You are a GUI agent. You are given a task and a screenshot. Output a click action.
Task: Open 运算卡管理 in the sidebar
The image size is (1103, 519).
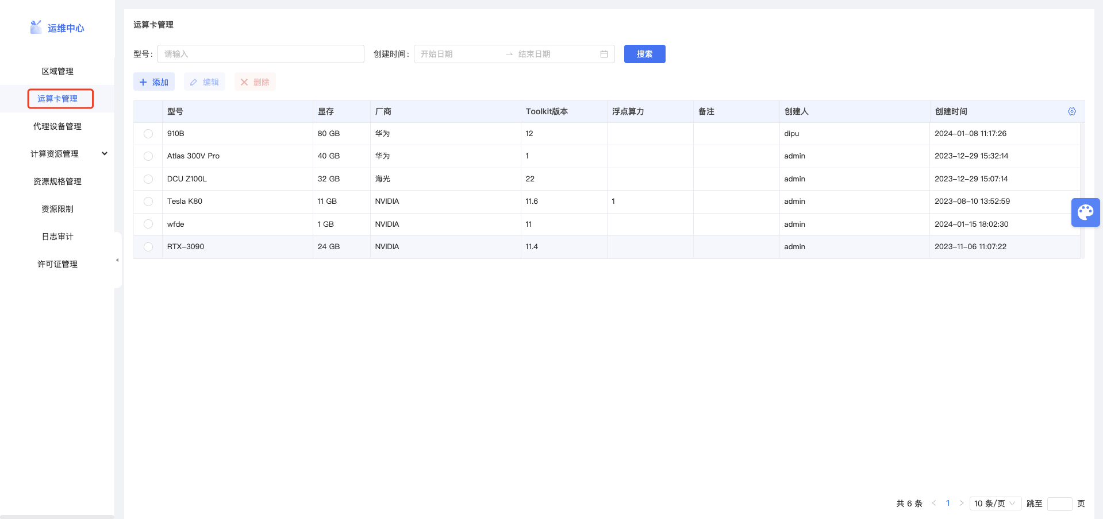[x=57, y=99]
